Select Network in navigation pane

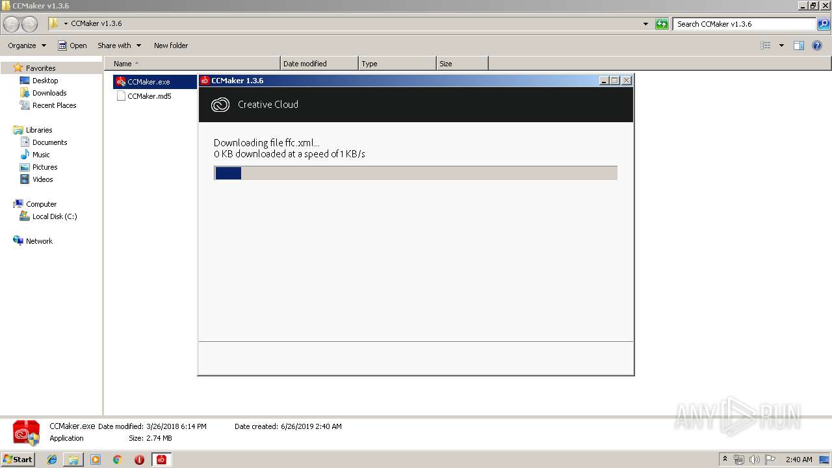33,241
